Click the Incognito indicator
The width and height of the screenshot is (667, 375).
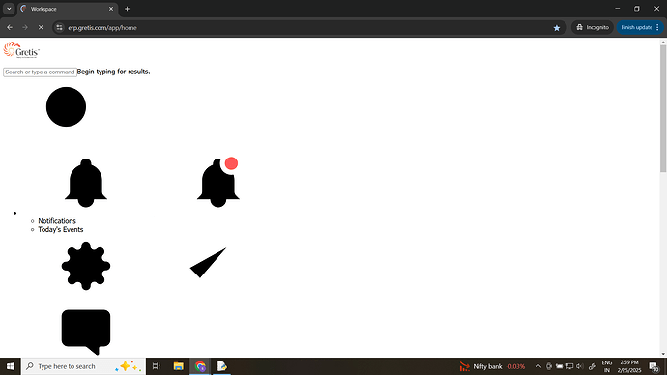593,28
